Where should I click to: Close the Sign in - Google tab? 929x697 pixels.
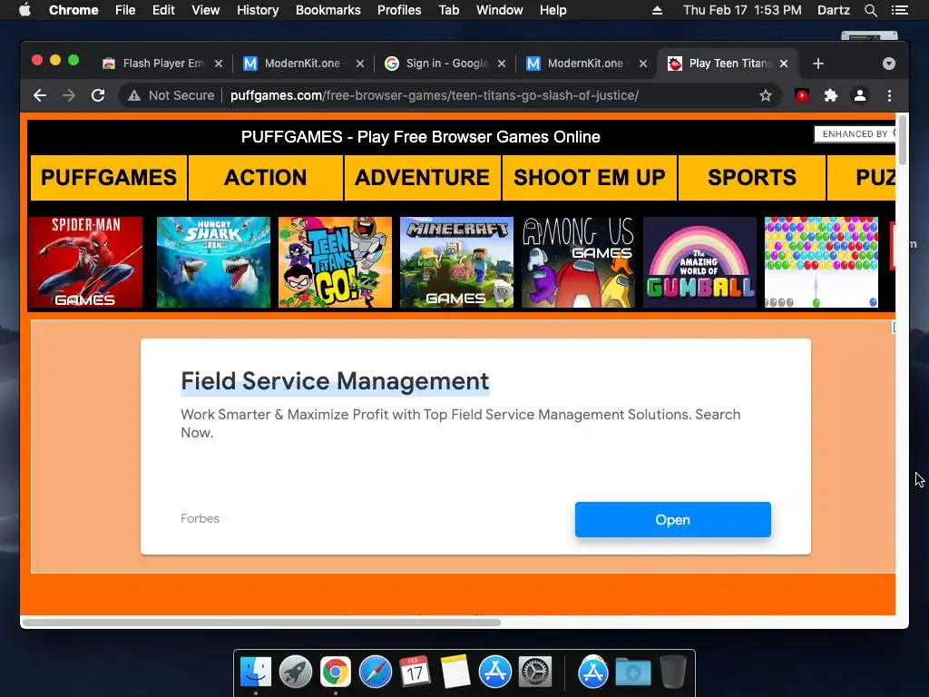501,64
